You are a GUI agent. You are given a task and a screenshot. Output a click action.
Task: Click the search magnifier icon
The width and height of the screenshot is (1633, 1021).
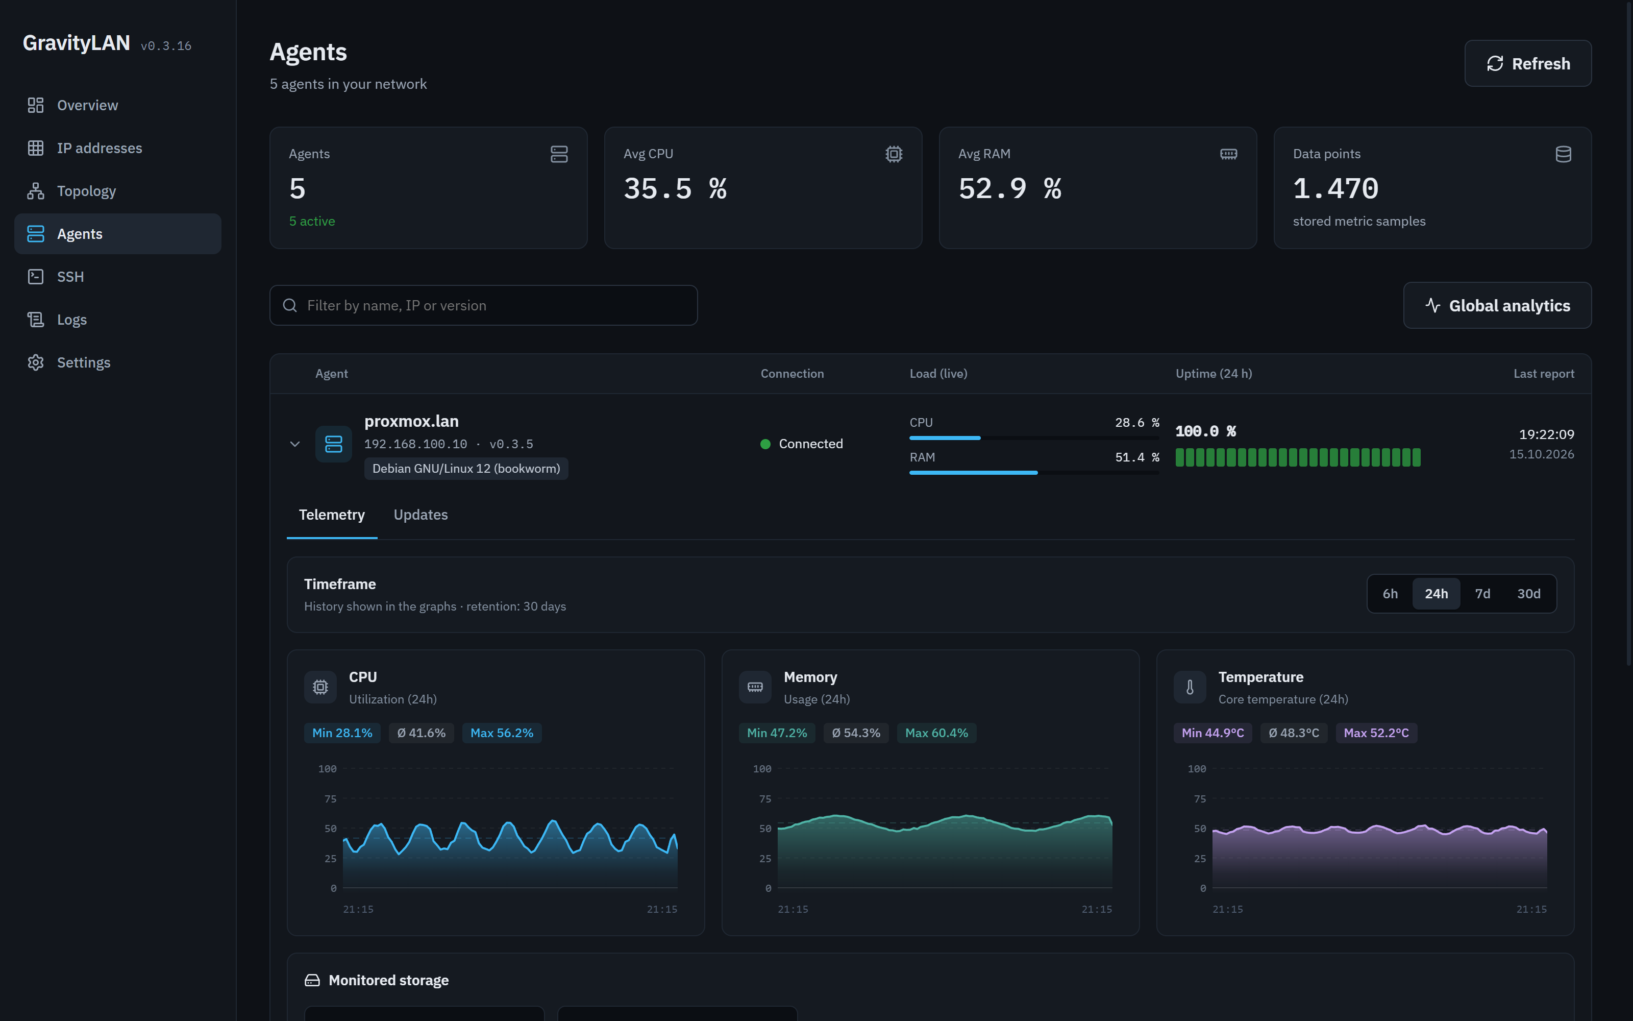(x=290, y=305)
